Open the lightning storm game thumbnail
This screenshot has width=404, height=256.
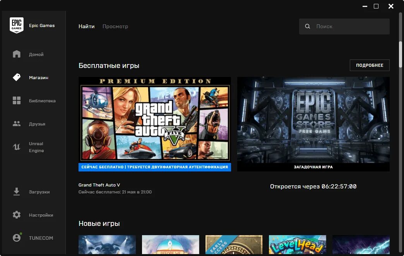coord(361,244)
